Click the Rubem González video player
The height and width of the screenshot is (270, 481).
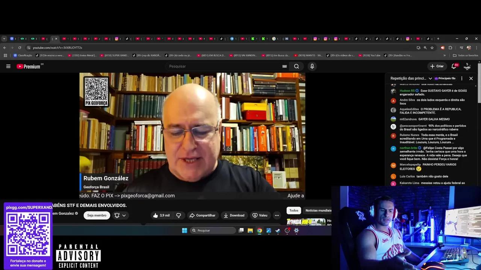[192, 136]
